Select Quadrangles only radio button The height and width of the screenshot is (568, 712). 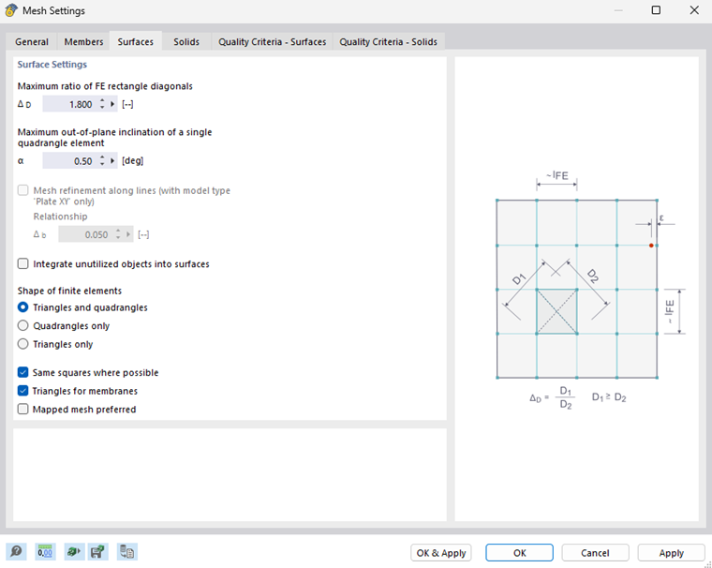click(x=22, y=326)
